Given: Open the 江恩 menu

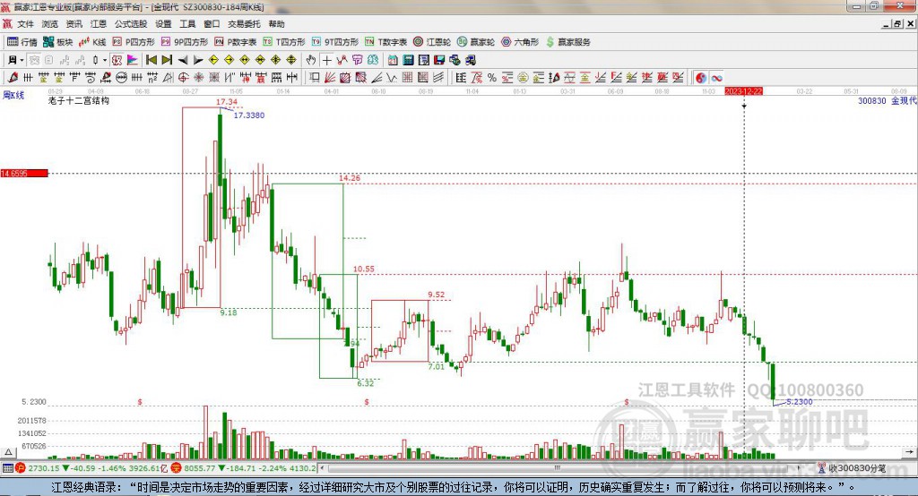Looking at the screenshot, I should click(99, 24).
